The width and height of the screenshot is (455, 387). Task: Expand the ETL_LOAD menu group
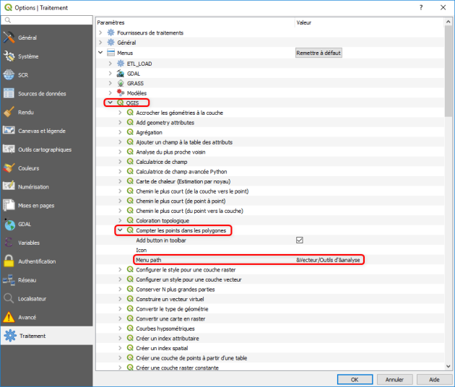(110, 64)
